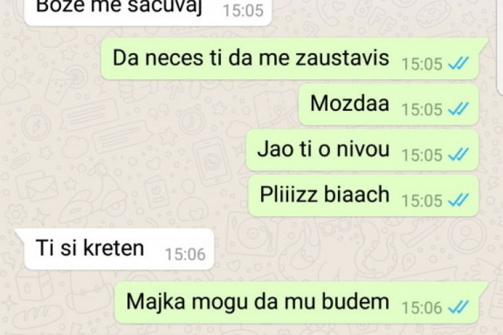Click the 15:05 time beside 'Pliiizz biaach'
This screenshot has height=335, width=503.
point(422,201)
